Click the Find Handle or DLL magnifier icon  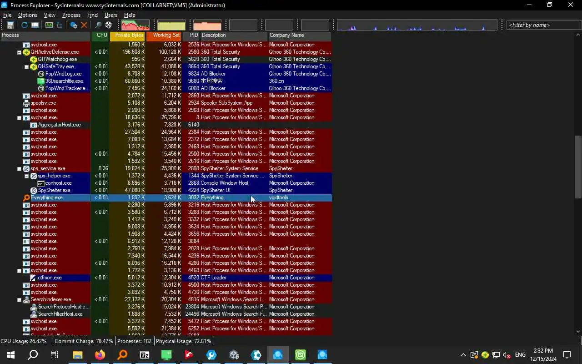coord(98,25)
